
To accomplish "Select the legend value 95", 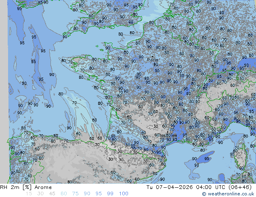I will coord(99,194).
